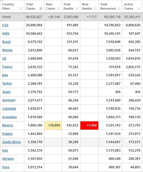Image resolution: width=143 pixels, height=172 pixels.
Task: Click Total Recovered sort arrows icon
Action: (119, 8)
